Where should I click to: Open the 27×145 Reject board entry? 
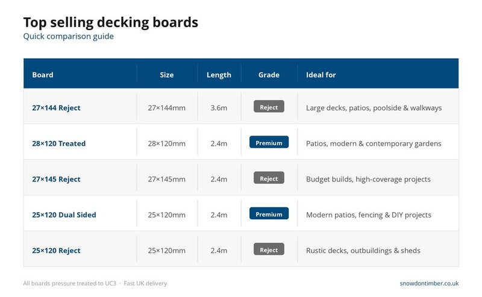(56, 179)
